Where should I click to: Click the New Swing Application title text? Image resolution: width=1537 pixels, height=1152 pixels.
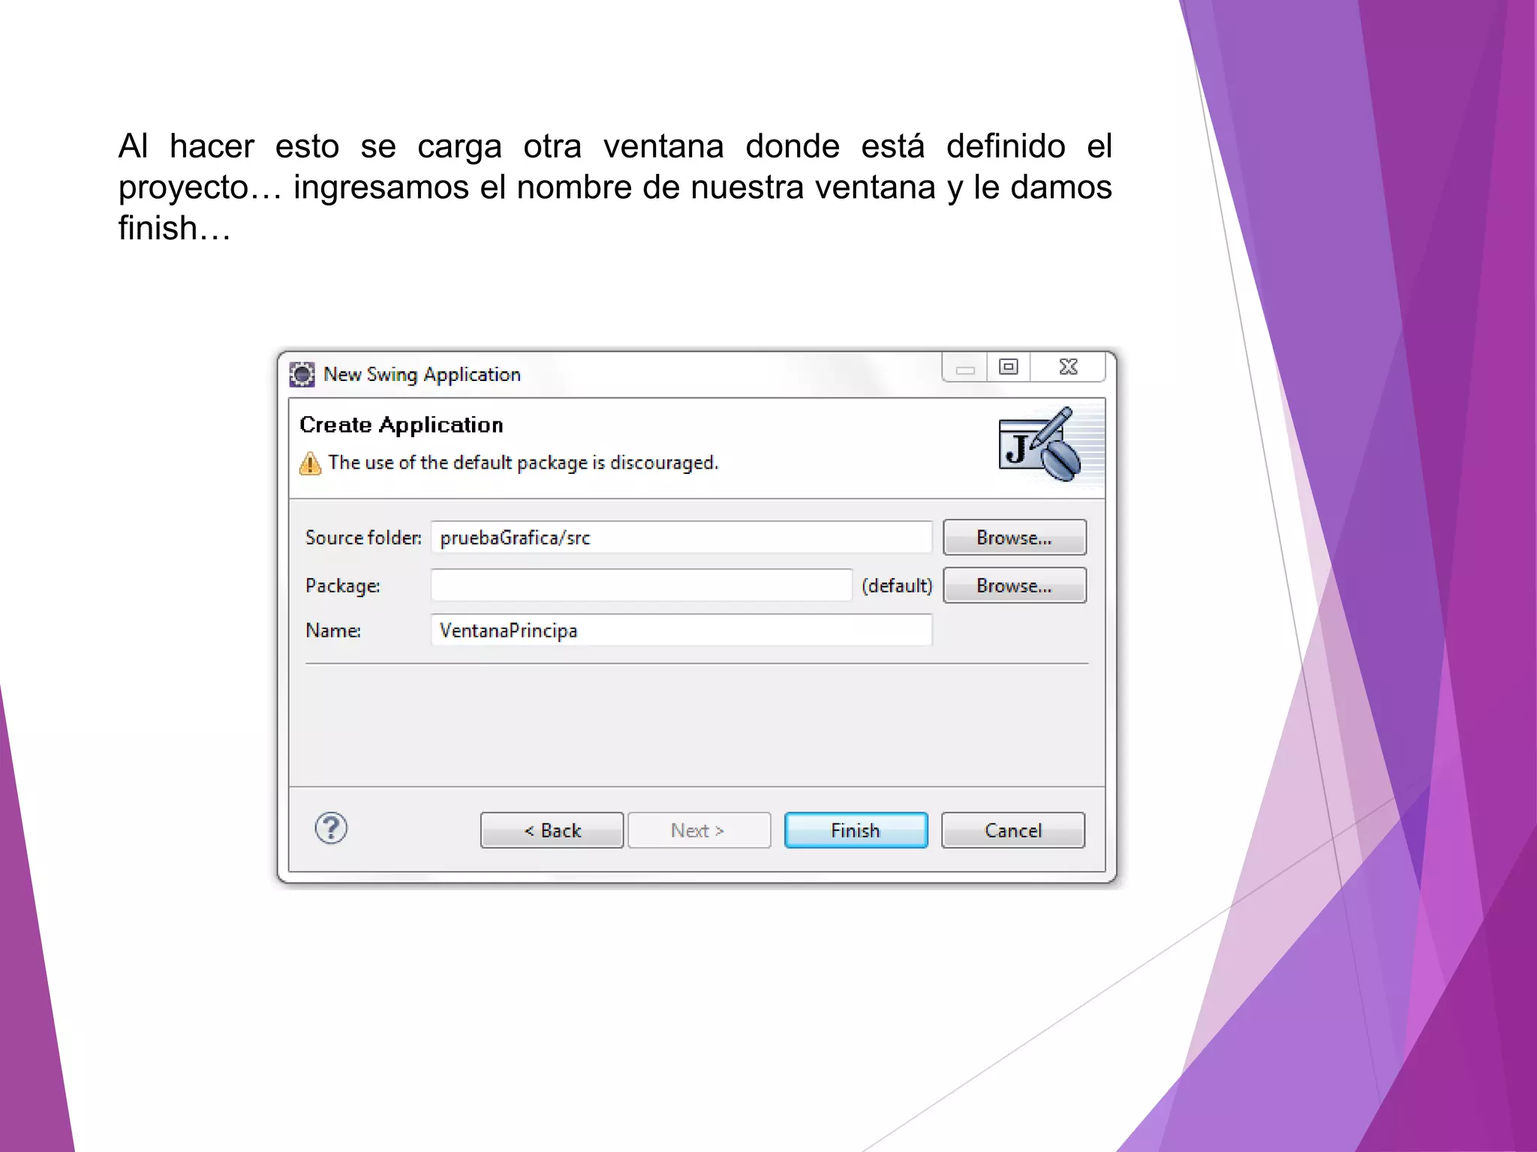tap(422, 374)
